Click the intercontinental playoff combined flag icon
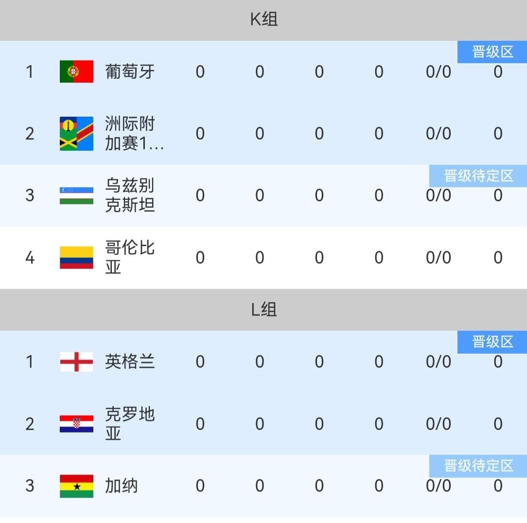This screenshot has width=527, height=523. (x=76, y=134)
